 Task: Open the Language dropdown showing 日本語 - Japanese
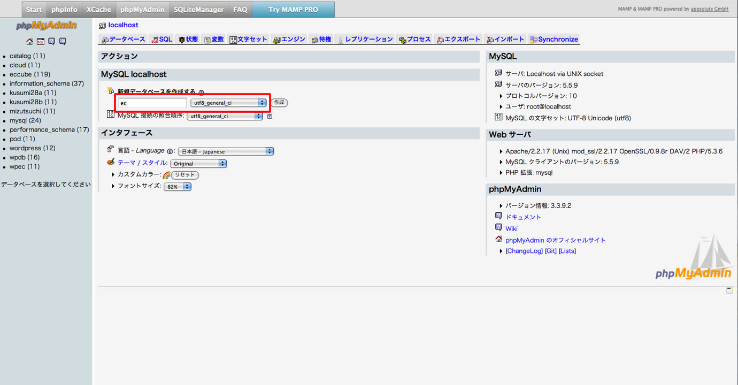pyautogui.click(x=226, y=151)
